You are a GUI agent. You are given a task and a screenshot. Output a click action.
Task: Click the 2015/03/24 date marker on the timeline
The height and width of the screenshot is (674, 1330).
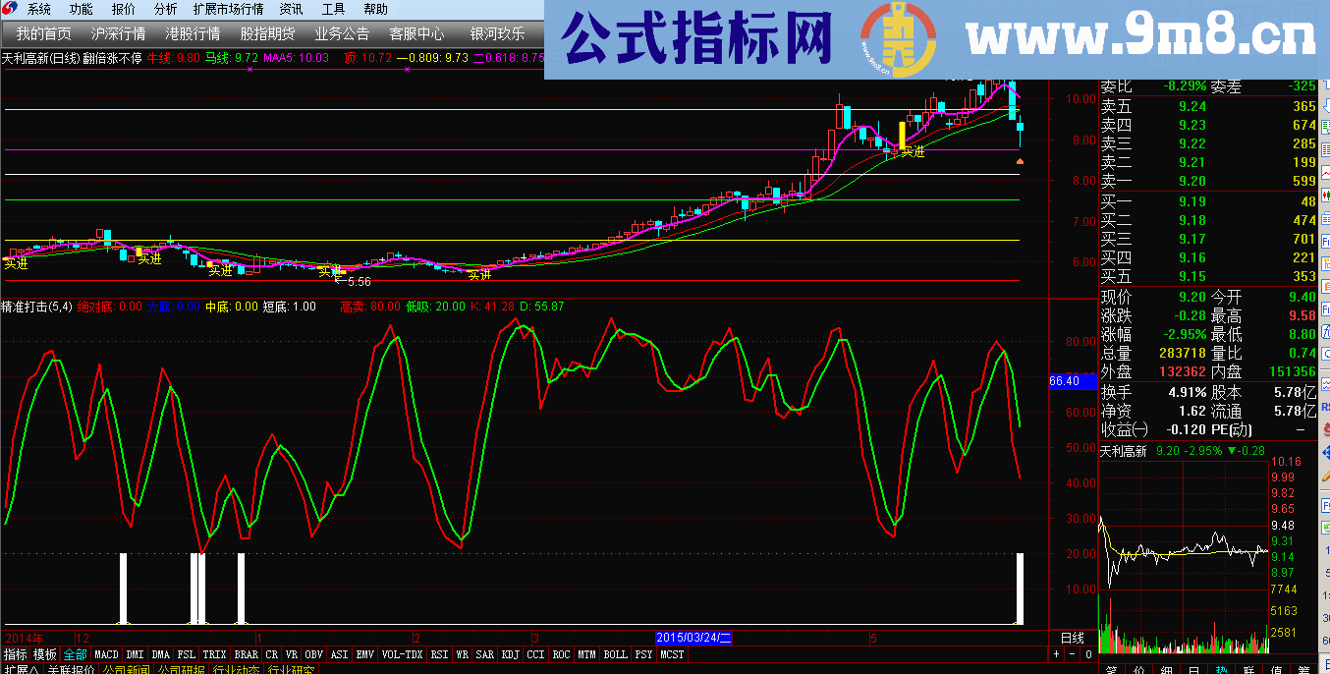pyautogui.click(x=694, y=638)
